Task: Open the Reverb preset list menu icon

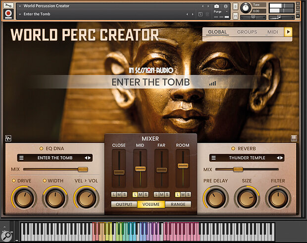Action: (213, 158)
